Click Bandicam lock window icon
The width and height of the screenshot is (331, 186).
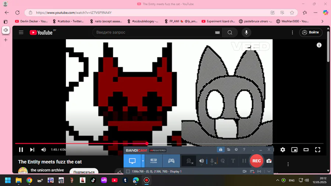[x=221, y=150]
